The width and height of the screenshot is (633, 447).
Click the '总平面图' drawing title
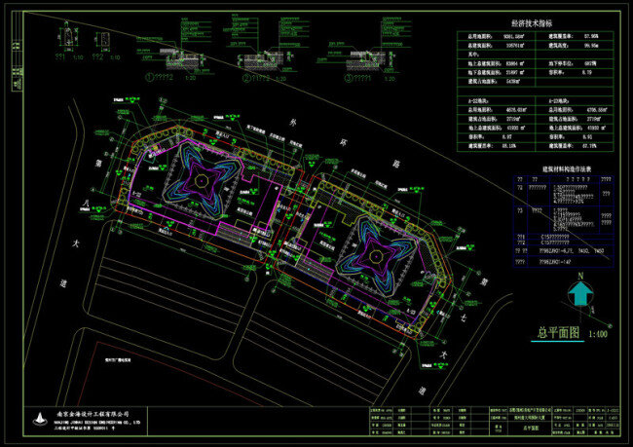point(558,332)
